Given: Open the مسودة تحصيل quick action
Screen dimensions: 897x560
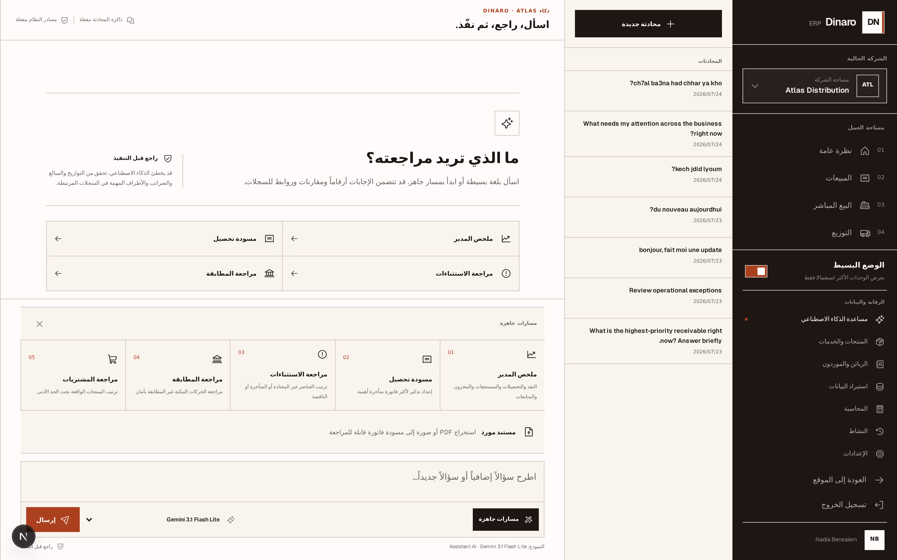Looking at the screenshot, I should pos(164,239).
